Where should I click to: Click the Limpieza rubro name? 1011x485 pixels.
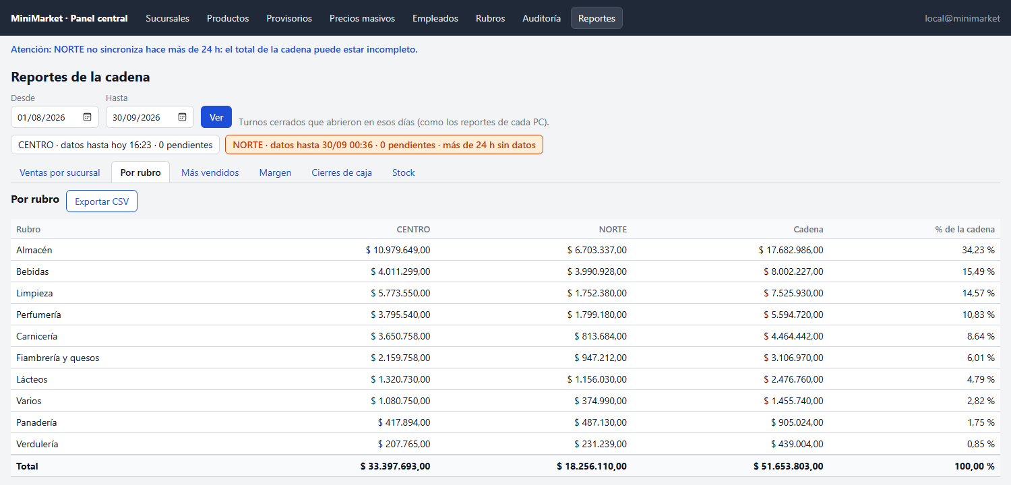[x=34, y=293]
